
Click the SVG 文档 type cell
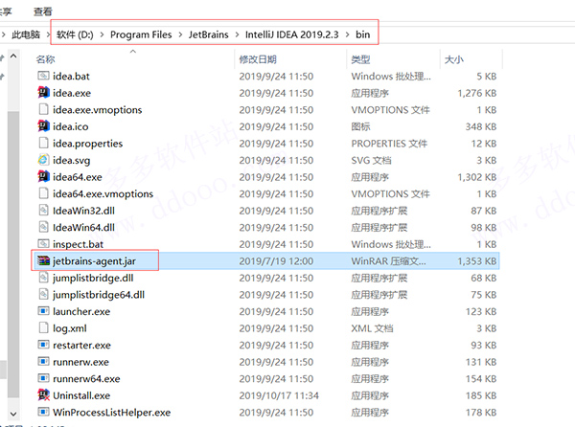tap(371, 160)
